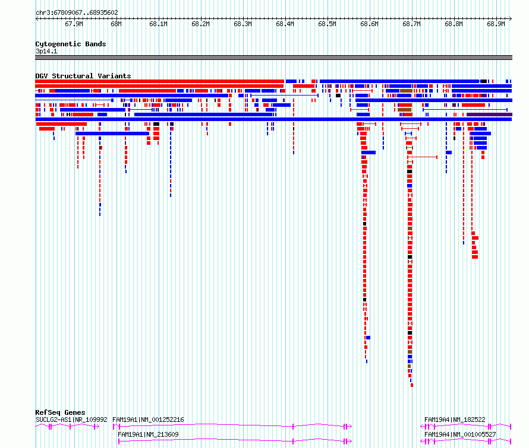The image size is (529, 448).
Task: Click the 67.9M scale tick label
Action: (74, 24)
